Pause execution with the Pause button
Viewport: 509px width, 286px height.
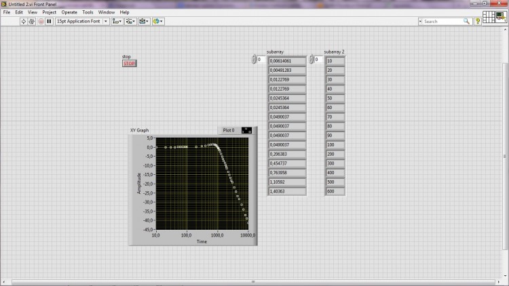[x=49, y=22]
